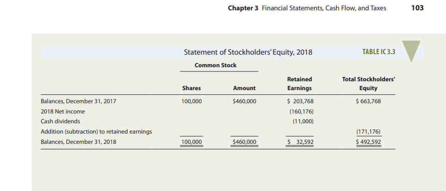The width and height of the screenshot is (446, 191).
Task: Click the Statement of Stockholders' Equity, 2018 title
Action: click(x=248, y=52)
